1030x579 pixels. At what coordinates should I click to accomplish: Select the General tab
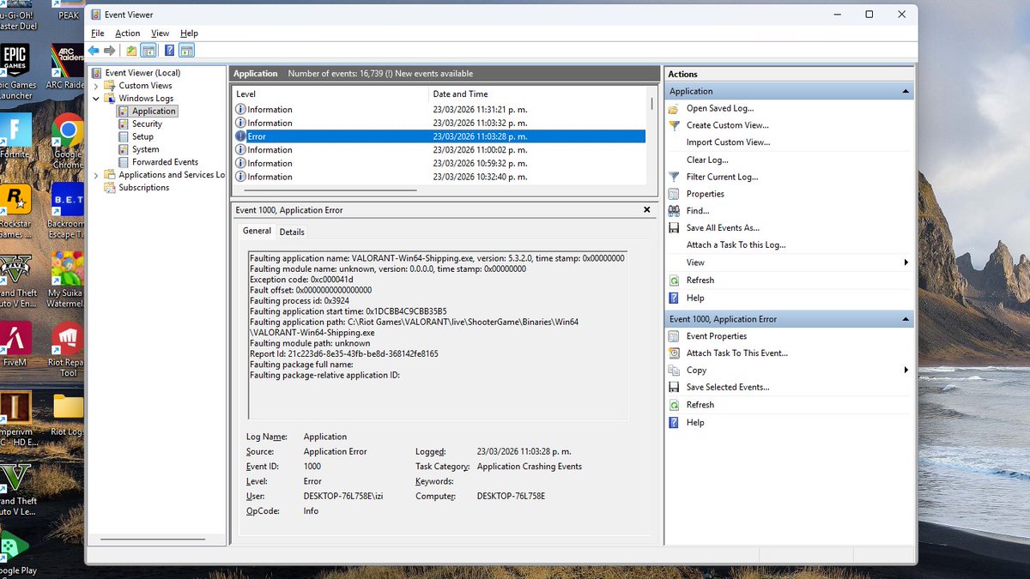coord(257,231)
